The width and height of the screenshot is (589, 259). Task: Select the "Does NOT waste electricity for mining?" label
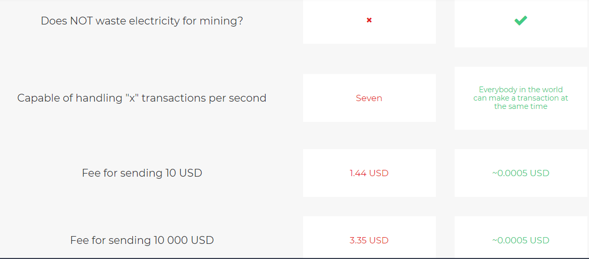pos(142,21)
